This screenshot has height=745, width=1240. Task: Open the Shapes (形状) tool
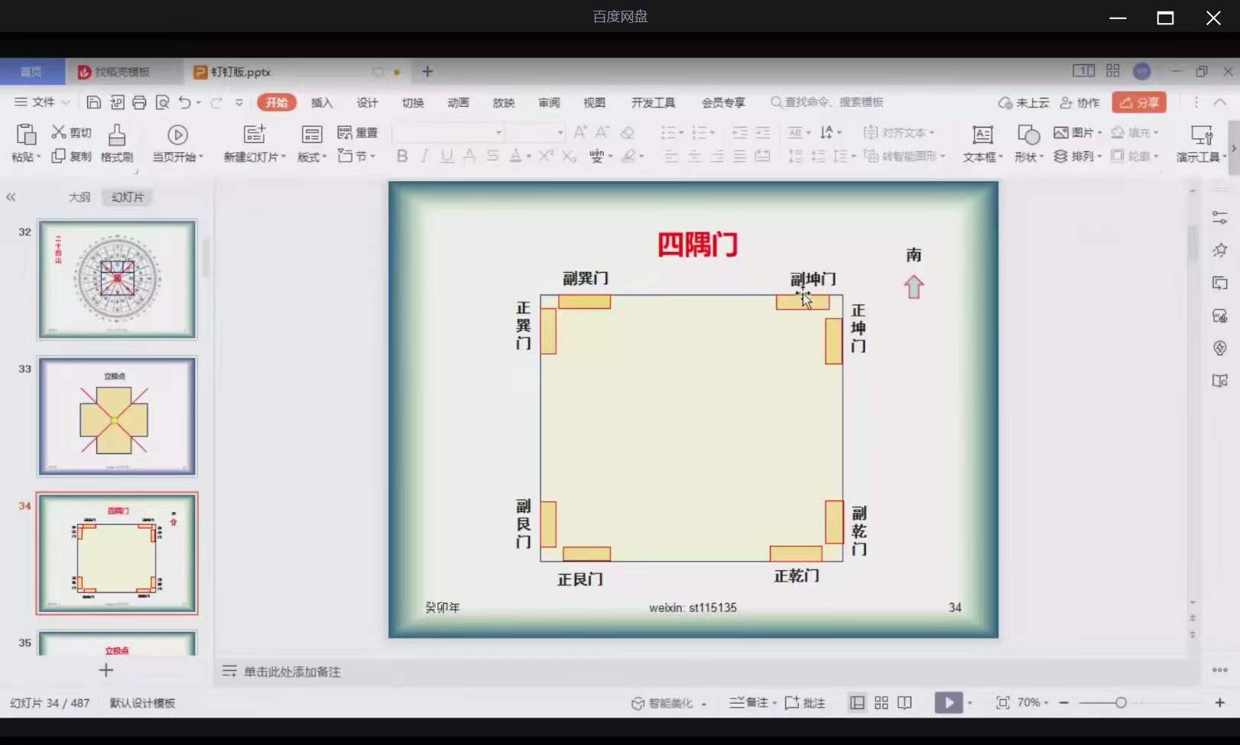(x=1029, y=144)
